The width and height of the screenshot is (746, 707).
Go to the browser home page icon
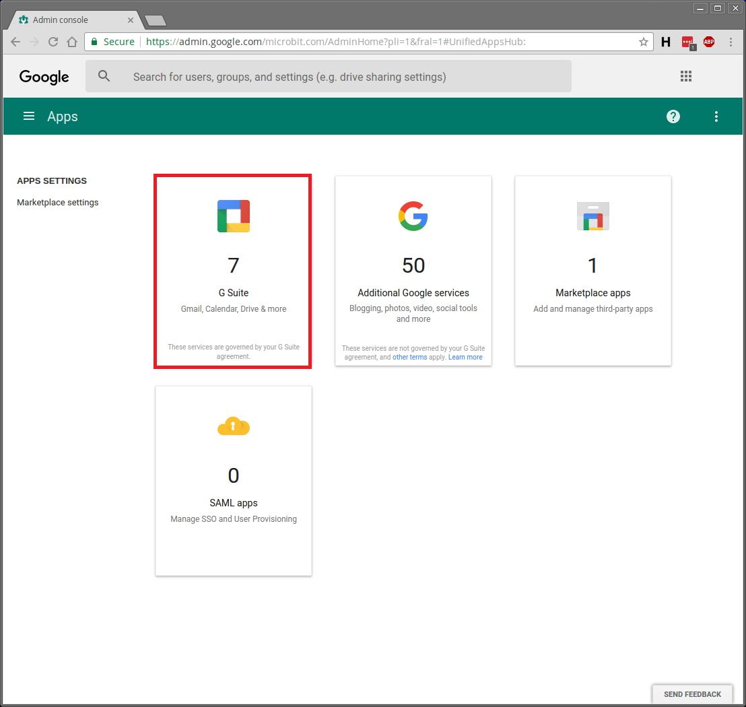72,42
